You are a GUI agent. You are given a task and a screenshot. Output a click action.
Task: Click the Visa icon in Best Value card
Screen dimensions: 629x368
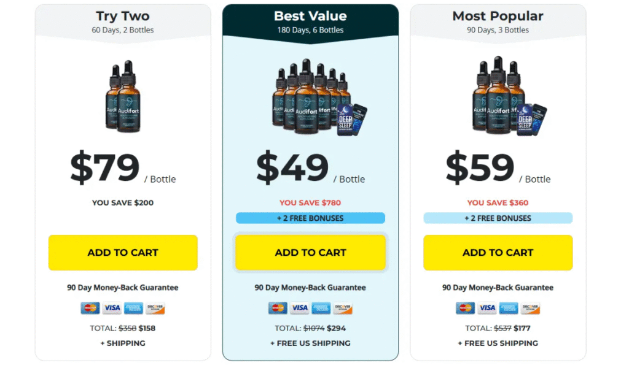click(x=299, y=308)
